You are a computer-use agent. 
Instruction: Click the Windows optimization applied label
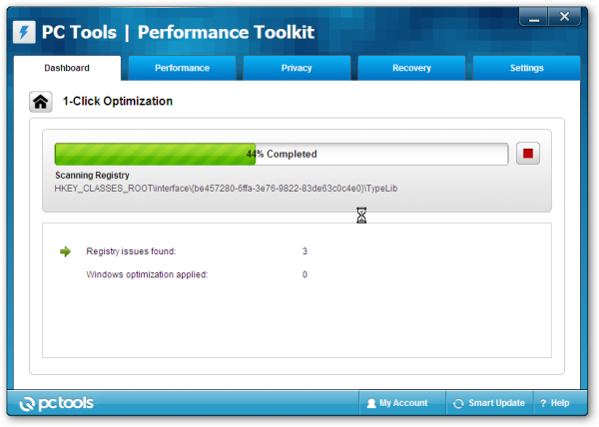pos(147,274)
